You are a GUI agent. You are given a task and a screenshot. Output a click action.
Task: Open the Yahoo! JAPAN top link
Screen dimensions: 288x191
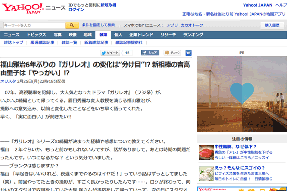pyautogui.click(x=258, y=5)
